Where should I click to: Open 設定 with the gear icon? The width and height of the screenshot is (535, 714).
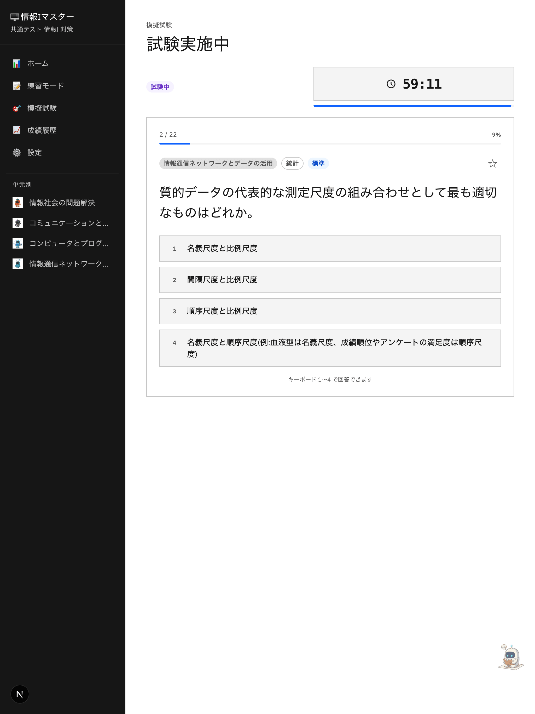pyautogui.click(x=17, y=152)
